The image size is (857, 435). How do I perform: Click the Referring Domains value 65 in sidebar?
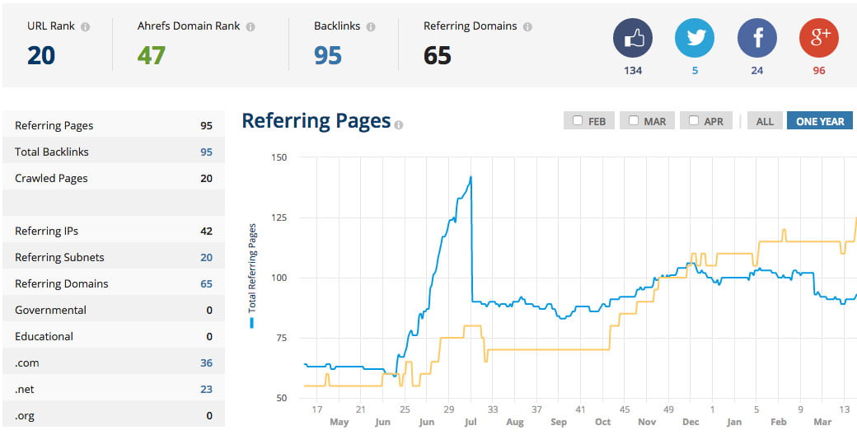click(206, 283)
